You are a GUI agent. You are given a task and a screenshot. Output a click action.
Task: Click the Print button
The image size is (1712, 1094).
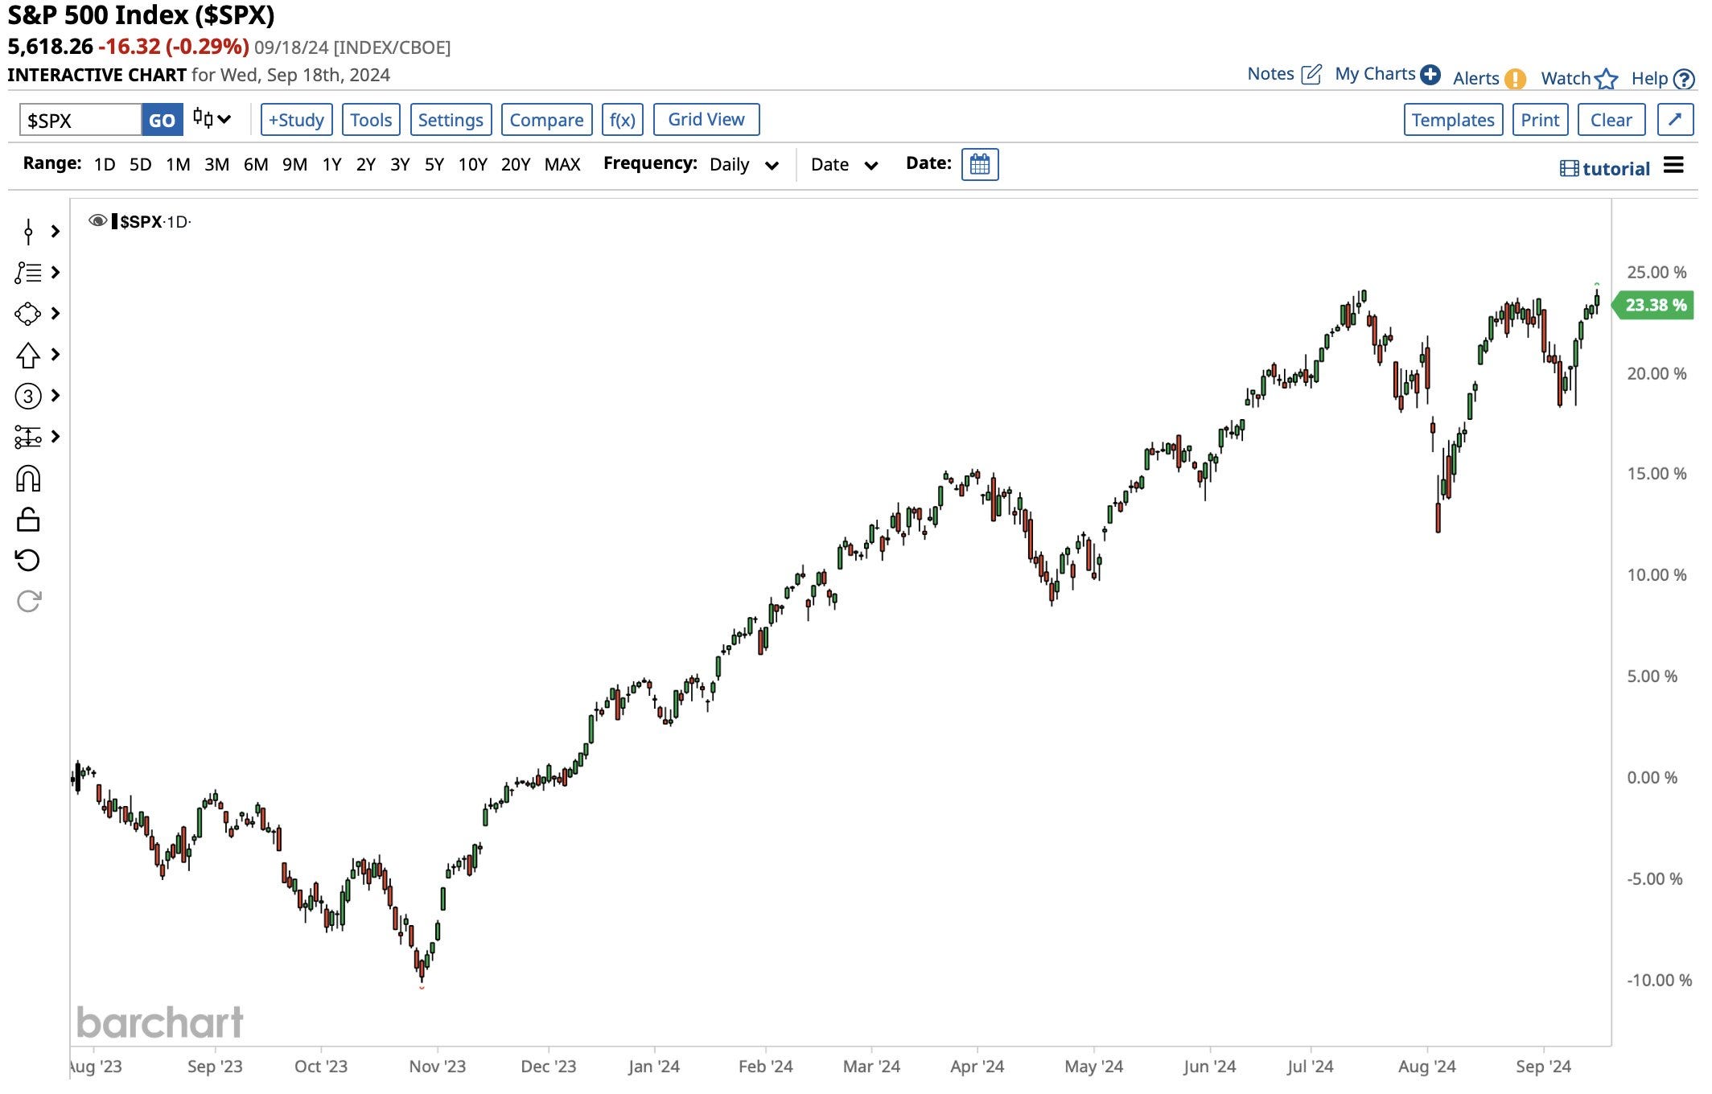pyautogui.click(x=1540, y=120)
